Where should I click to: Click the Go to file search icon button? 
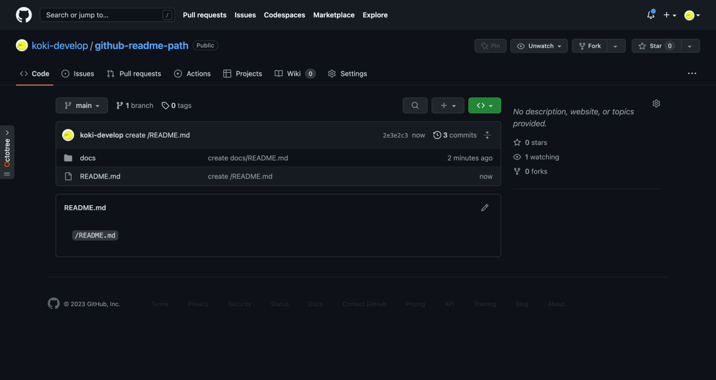tap(415, 106)
